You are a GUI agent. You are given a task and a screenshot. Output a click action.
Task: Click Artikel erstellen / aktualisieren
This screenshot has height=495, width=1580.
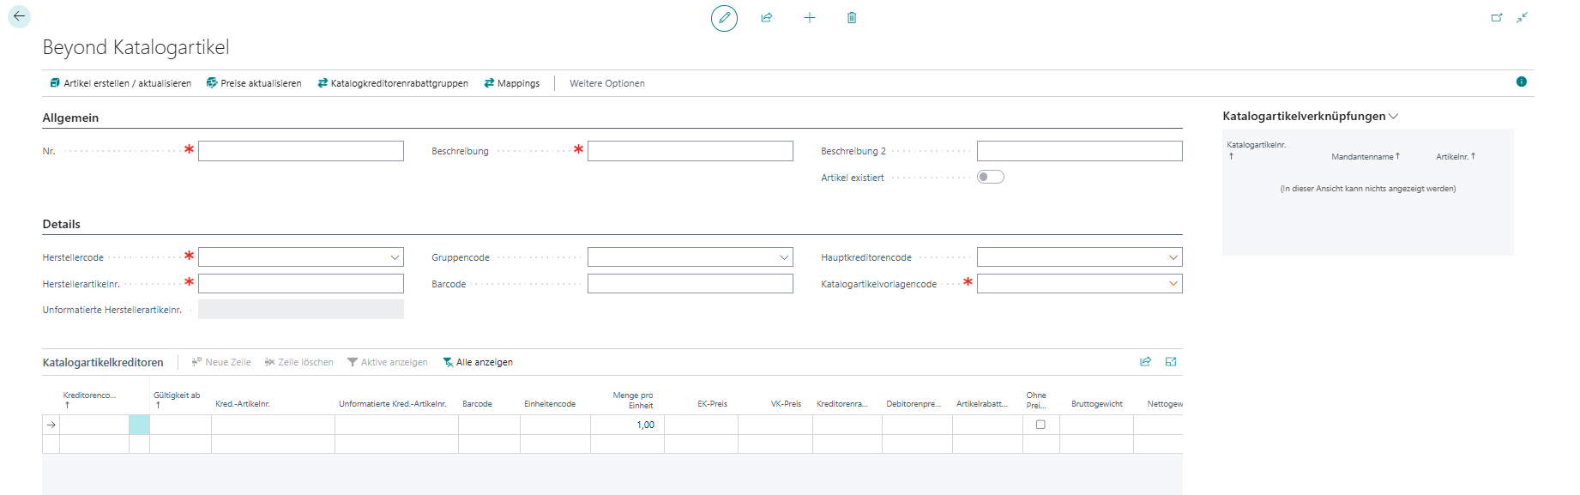[120, 83]
